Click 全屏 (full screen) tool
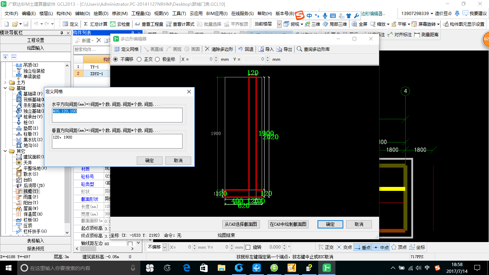The width and height of the screenshot is (489, 275). point(360,24)
